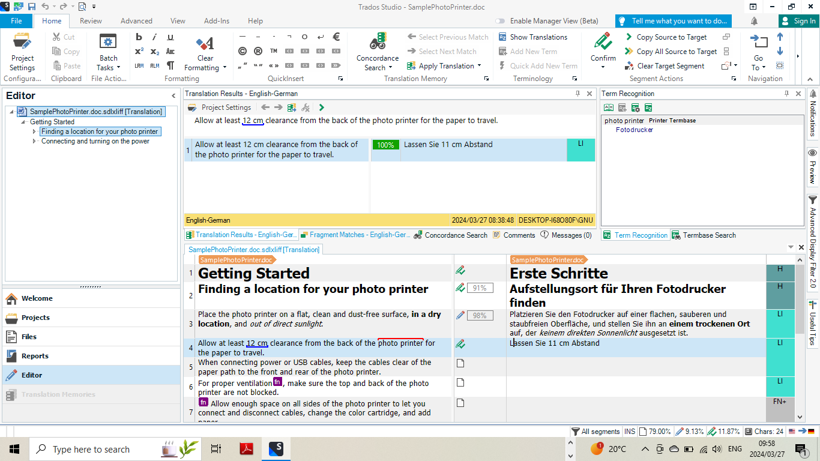Apply italic formatting

(x=155, y=37)
